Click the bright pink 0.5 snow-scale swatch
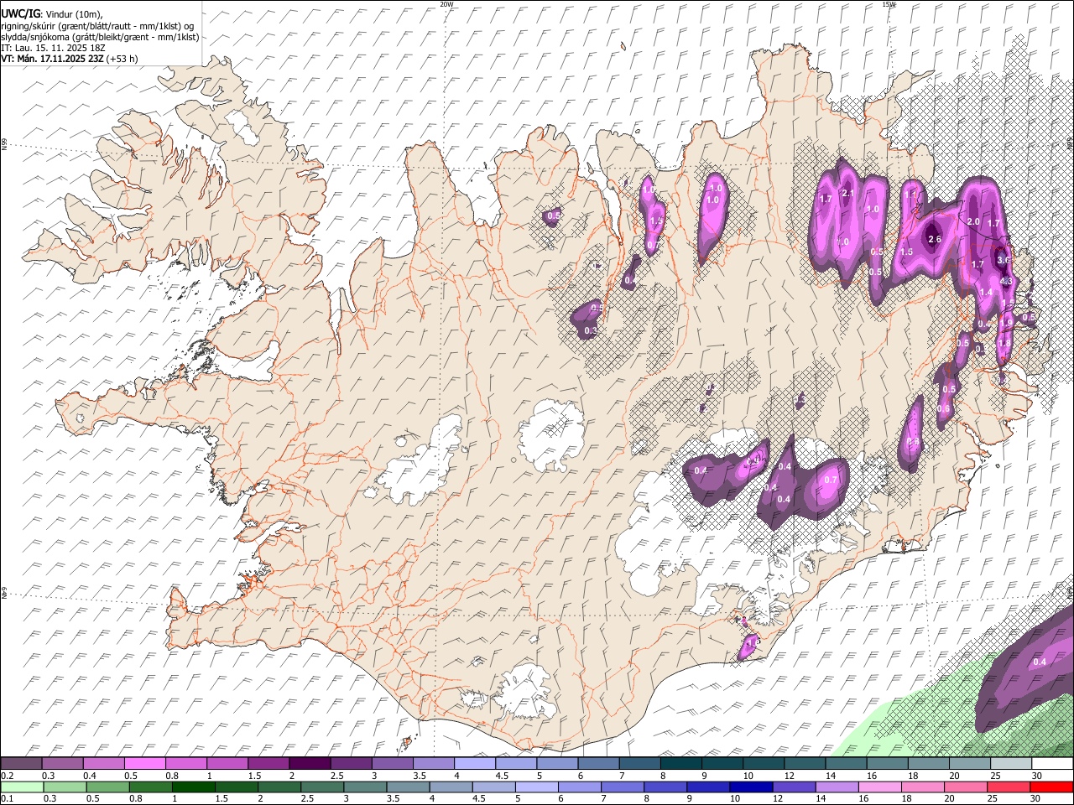 (144, 763)
